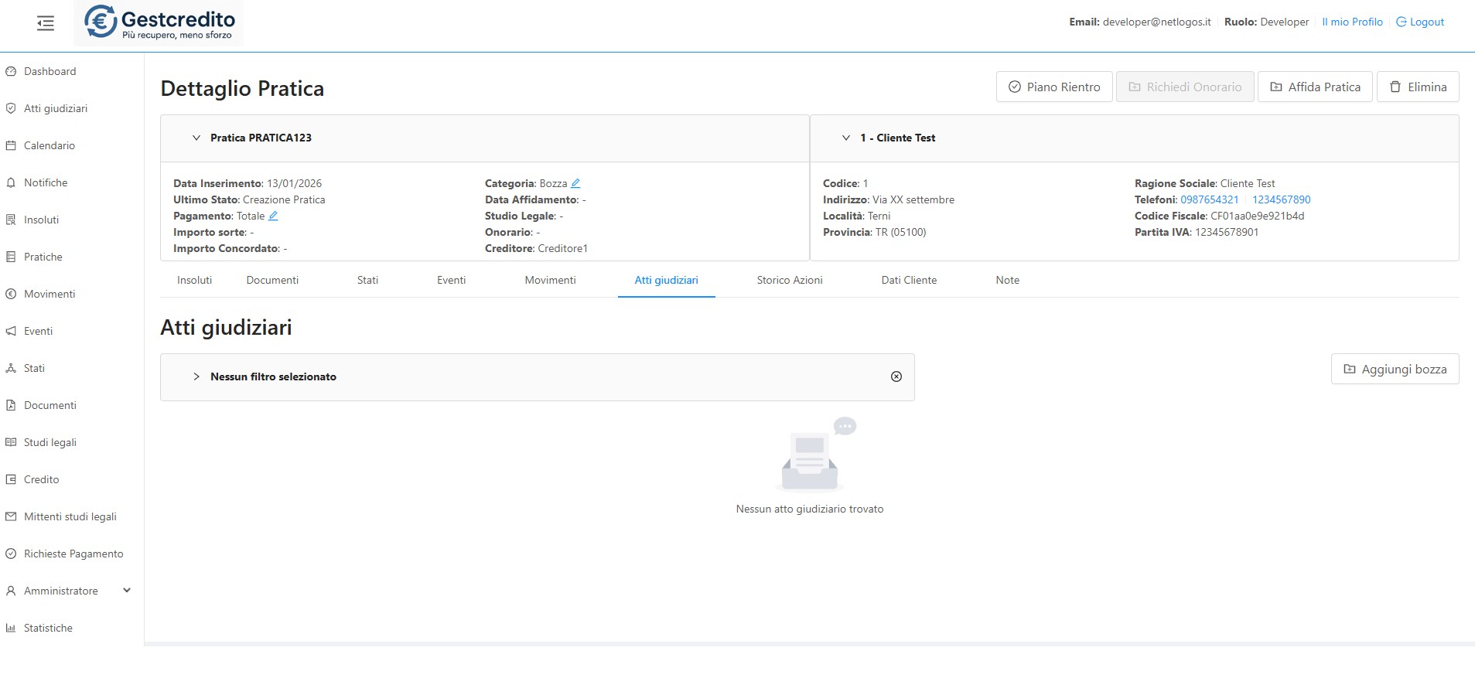Show the Dati Cliente tab
The image size is (1475, 678).
pyautogui.click(x=909, y=280)
